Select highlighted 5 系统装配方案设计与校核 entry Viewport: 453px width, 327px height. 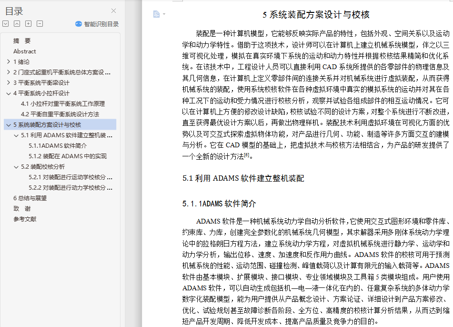(60, 124)
